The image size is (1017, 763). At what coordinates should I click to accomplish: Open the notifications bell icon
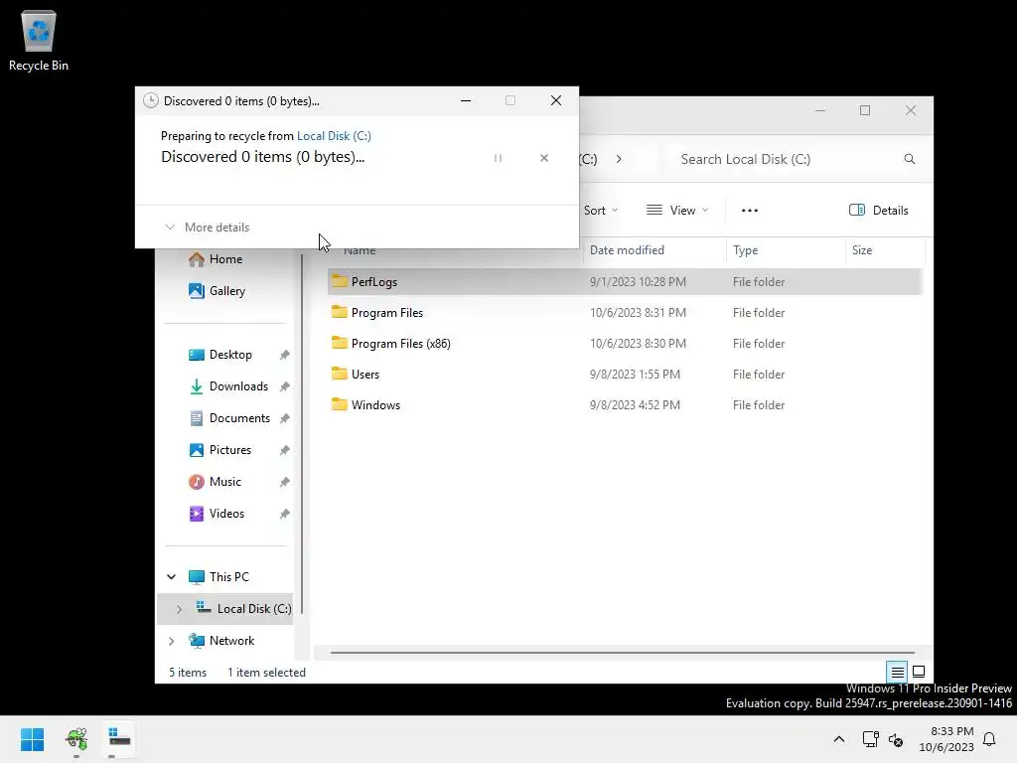click(x=990, y=739)
